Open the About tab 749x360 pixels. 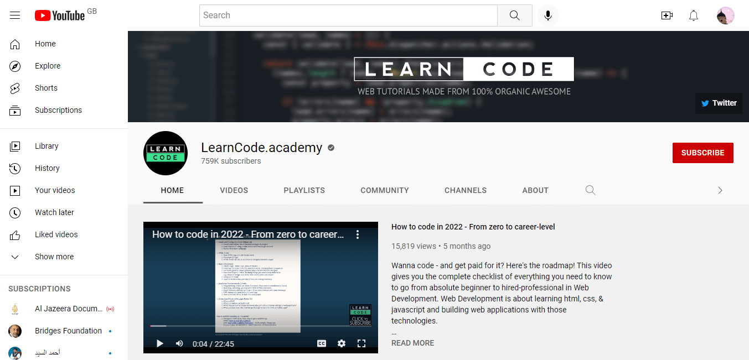point(535,190)
